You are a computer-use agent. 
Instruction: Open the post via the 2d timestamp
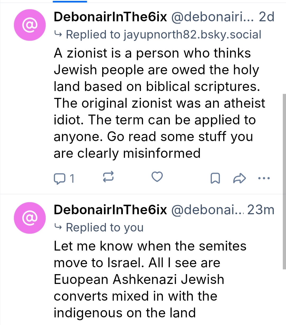(x=266, y=17)
